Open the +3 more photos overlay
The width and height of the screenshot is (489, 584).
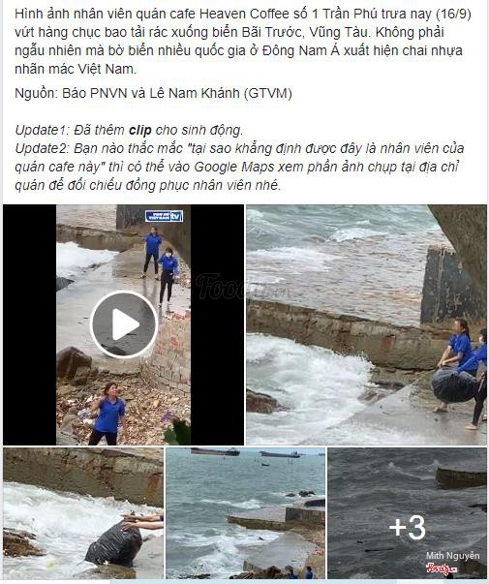407,513
